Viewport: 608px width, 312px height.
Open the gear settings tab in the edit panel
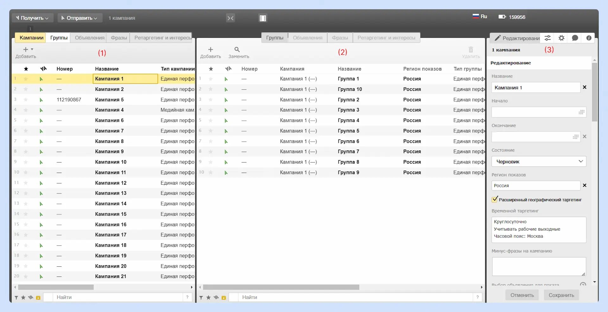561,38
